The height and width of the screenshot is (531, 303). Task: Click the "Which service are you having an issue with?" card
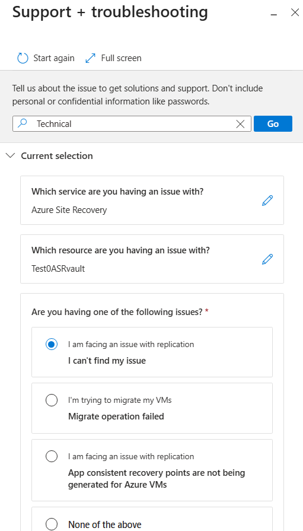[x=152, y=200]
